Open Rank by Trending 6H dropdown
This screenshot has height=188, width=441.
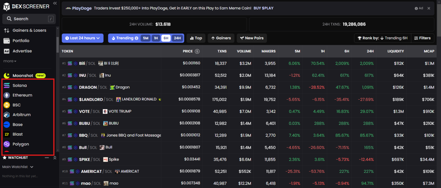point(383,38)
